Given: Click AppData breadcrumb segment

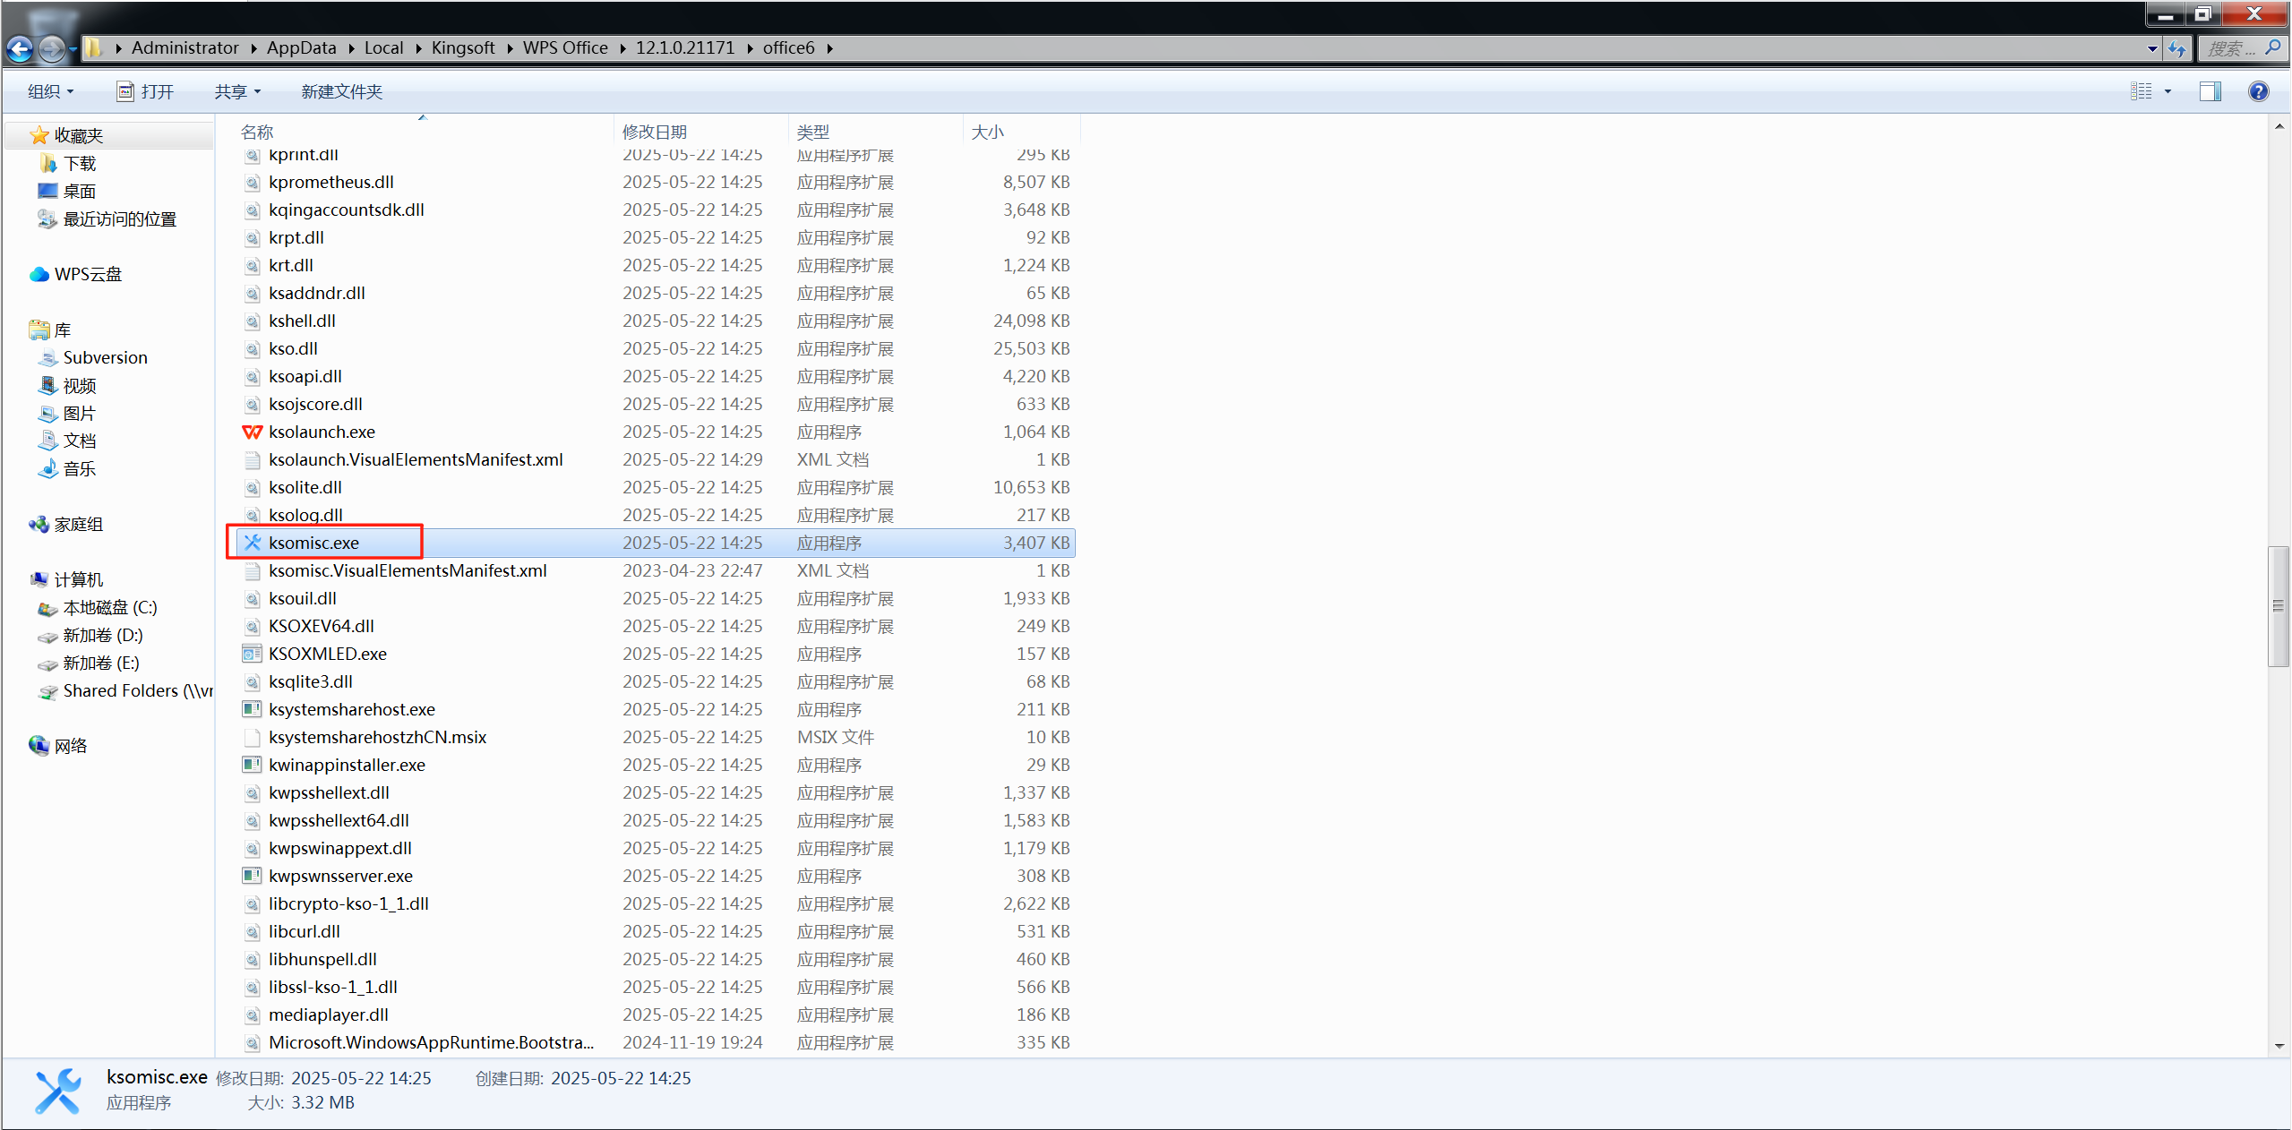Looking at the screenshot, I should 301,48.
